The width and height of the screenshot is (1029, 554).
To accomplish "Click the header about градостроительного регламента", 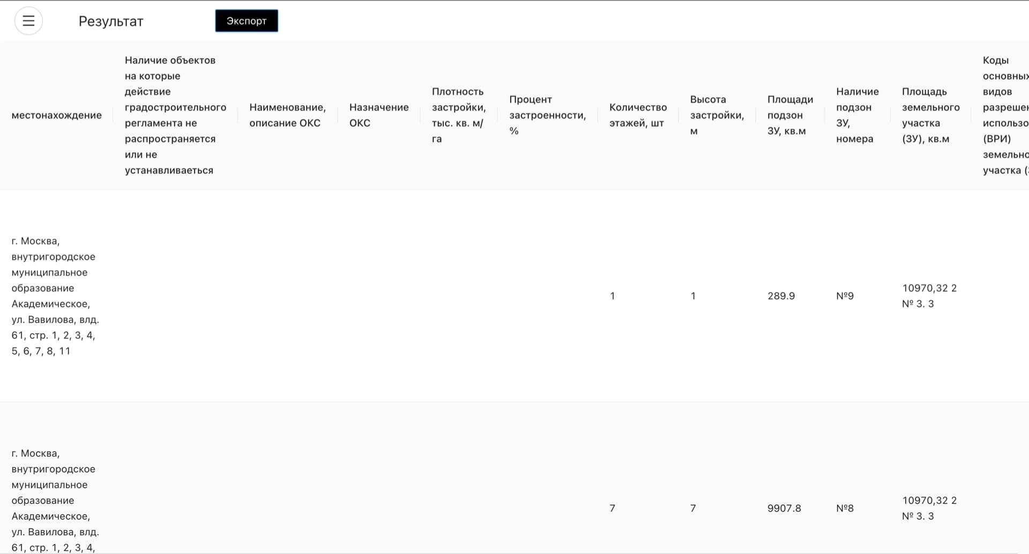I will tap(175, 115).
